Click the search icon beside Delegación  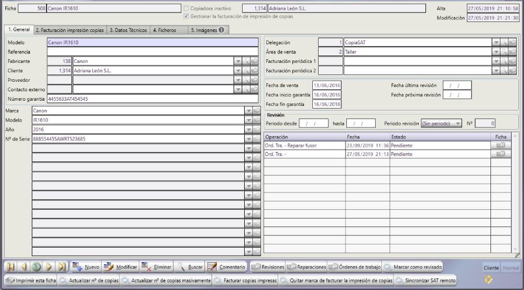[504, 42]
